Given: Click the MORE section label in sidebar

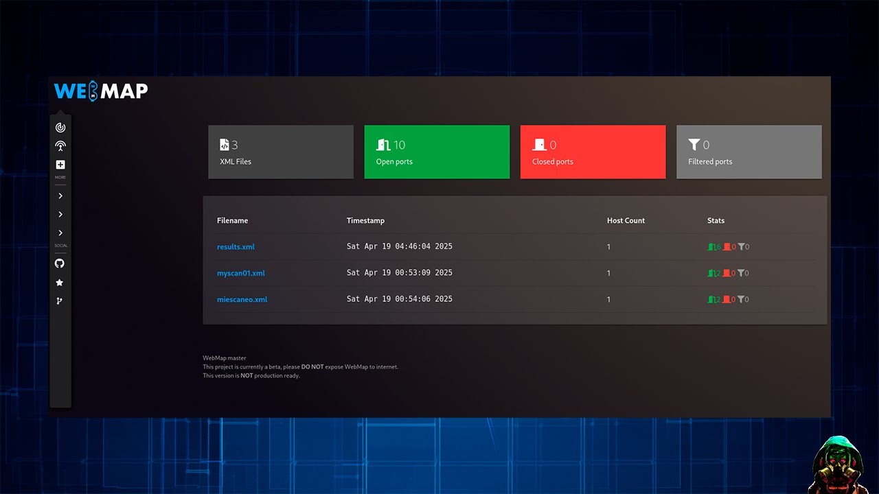Looking at the screenshot, I should [x=60, y=178].
